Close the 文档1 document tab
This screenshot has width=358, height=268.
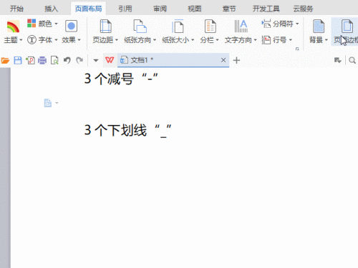coord(223,60)
